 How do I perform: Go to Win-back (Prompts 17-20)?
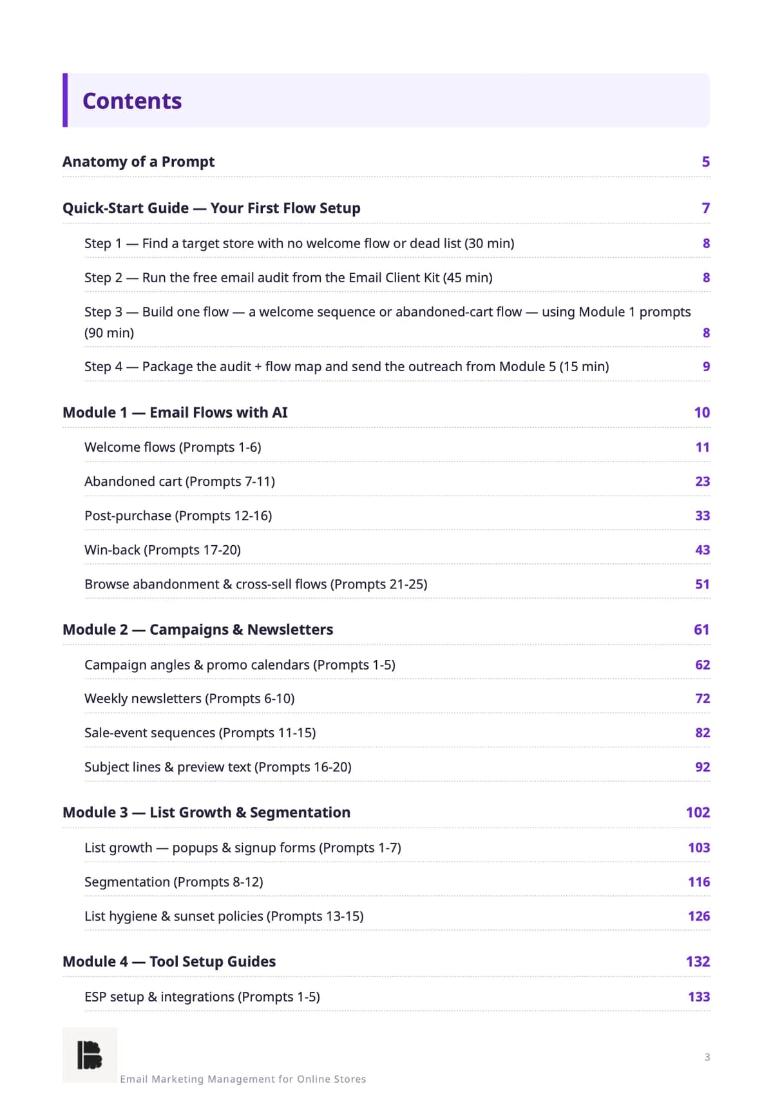397,550
